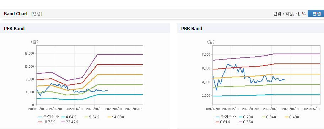Click the 8,000 axis label in PBR chart
Image resolution: width=324 pixels, height=129 pixels.
click(206, 55)
